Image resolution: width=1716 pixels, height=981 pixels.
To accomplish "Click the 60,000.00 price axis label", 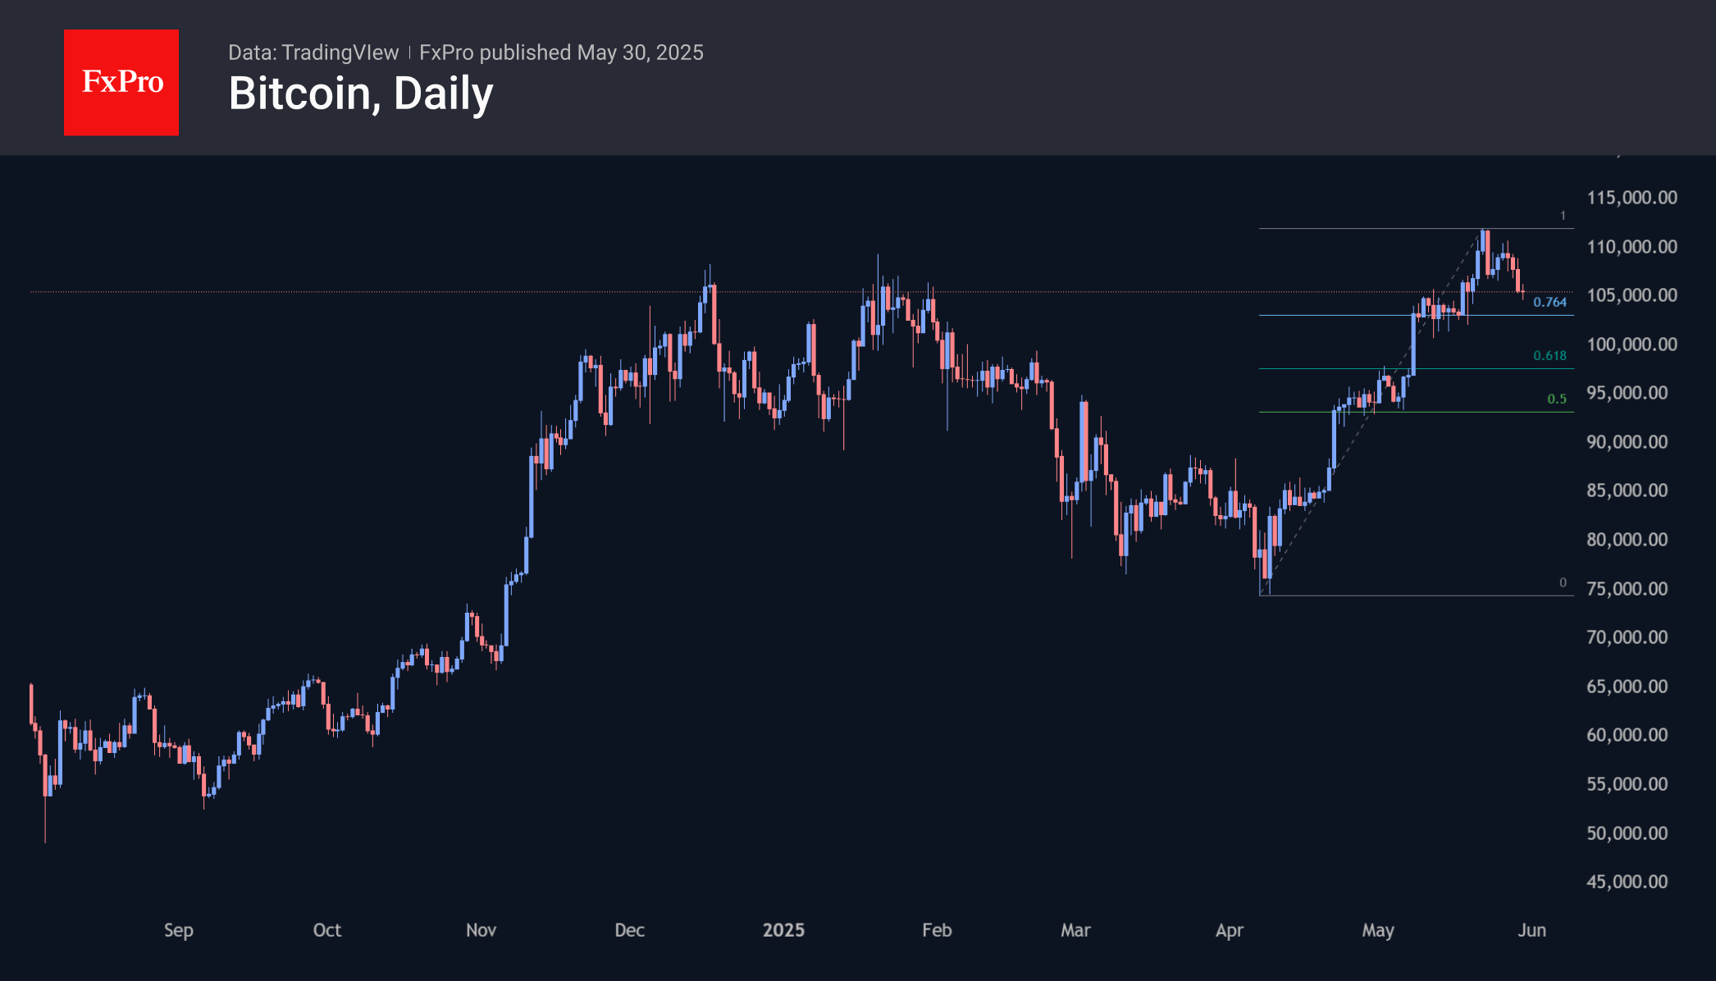I will tap(1627, 735).
